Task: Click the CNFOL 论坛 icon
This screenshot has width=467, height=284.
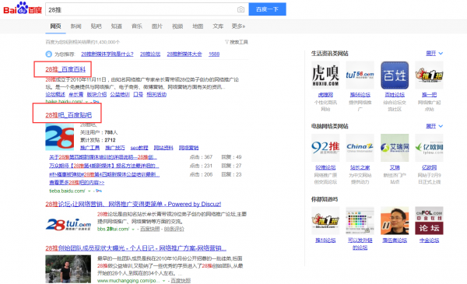Action: point(429,221)
